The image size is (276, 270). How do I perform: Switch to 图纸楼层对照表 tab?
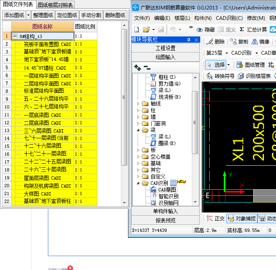(x=55, y=5)
